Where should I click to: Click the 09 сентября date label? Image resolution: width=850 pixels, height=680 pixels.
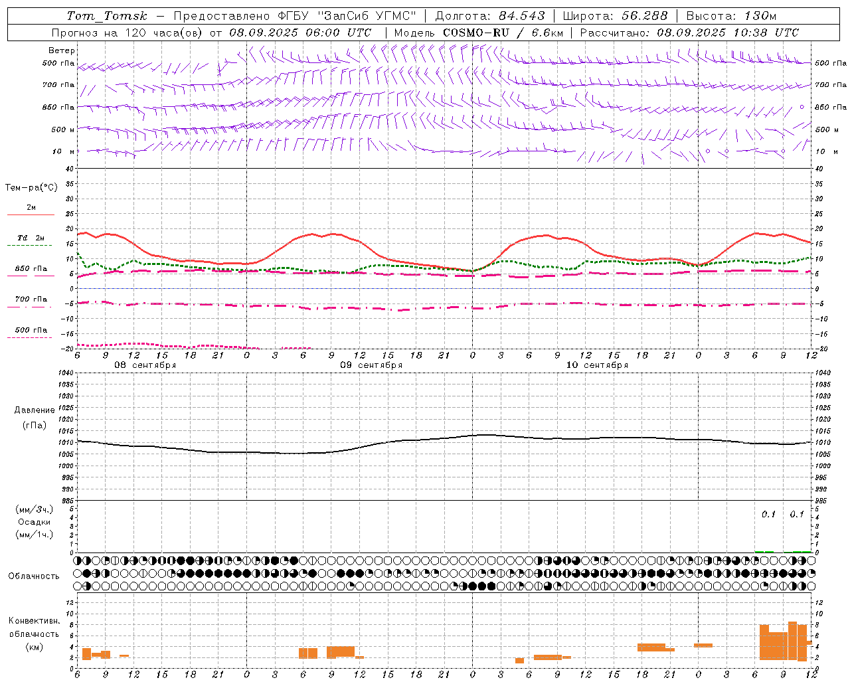[371, 365]
